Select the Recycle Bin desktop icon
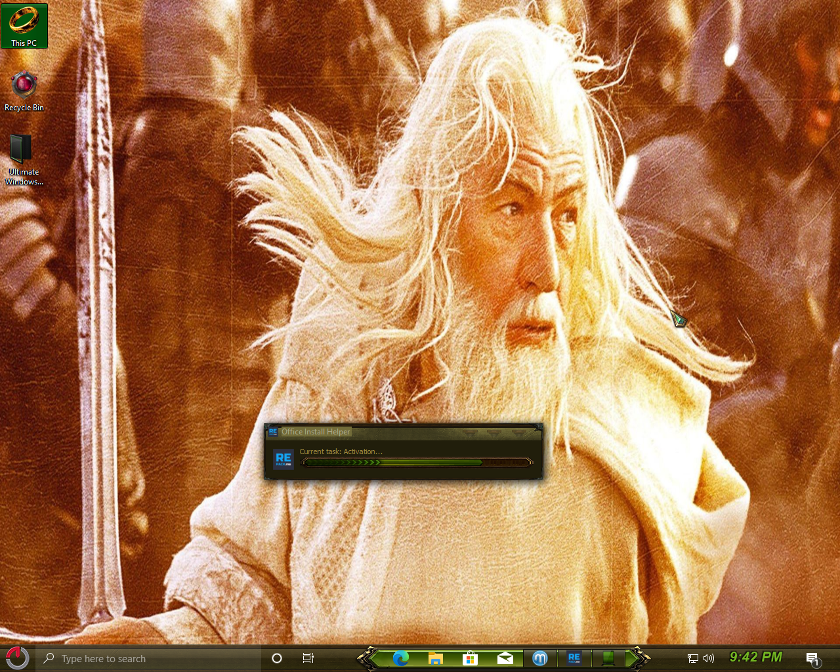This screenshot has height=672, width=840. pos(24,91)
